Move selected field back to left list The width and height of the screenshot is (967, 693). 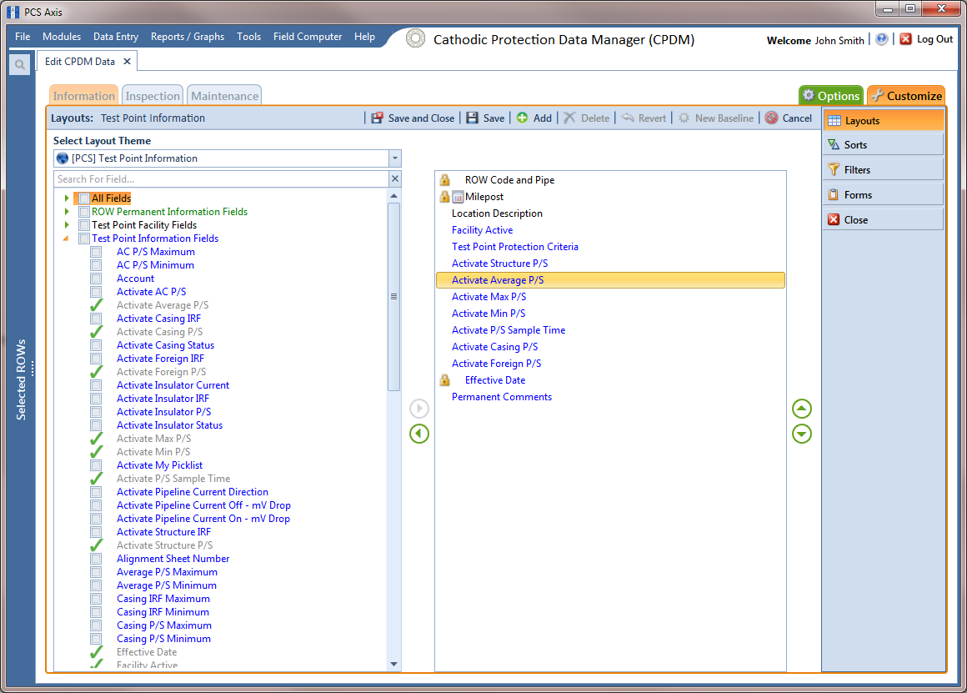419,434
